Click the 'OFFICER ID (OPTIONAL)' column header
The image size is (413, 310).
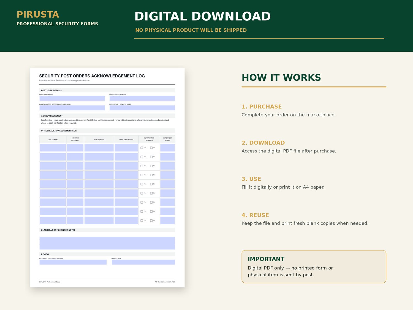[75, 139]
